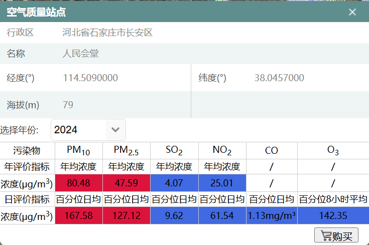The image size is (369, 245).
Task: Click the 百分位8小时平均 indicator cell
Action: [333, 199]
